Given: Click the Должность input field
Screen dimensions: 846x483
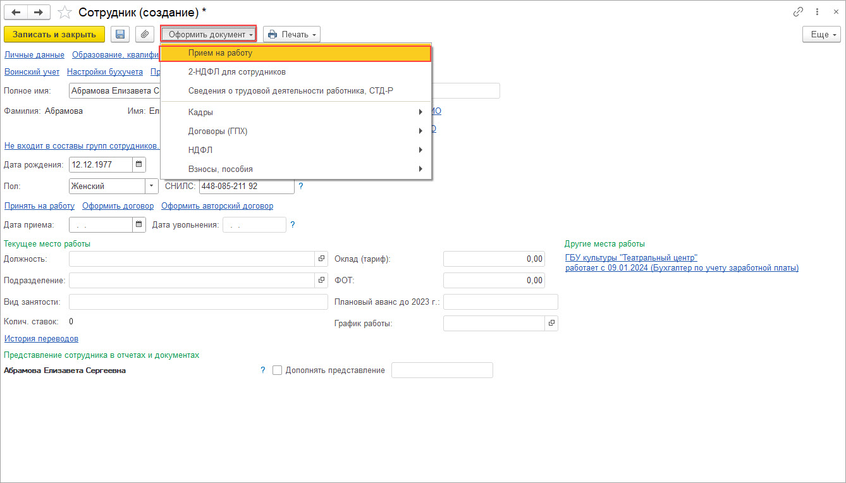Looking at the screenshot, I should [x=192, y=259].
